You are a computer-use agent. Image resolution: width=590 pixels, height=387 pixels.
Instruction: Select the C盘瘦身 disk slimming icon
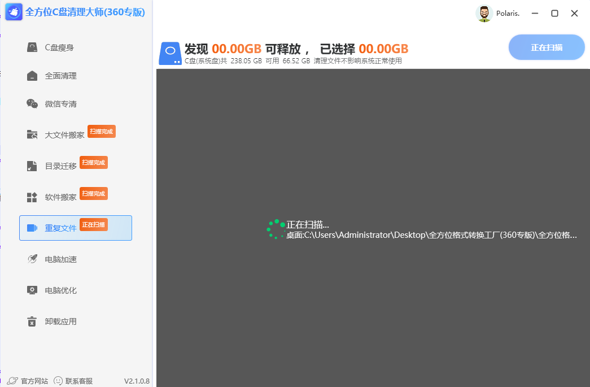point(32,47)
